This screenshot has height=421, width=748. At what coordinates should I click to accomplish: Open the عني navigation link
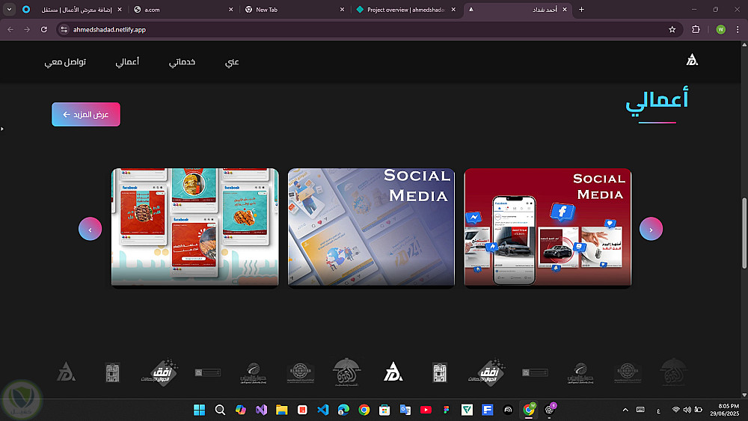pyautogui.click(x=232, y=62)
